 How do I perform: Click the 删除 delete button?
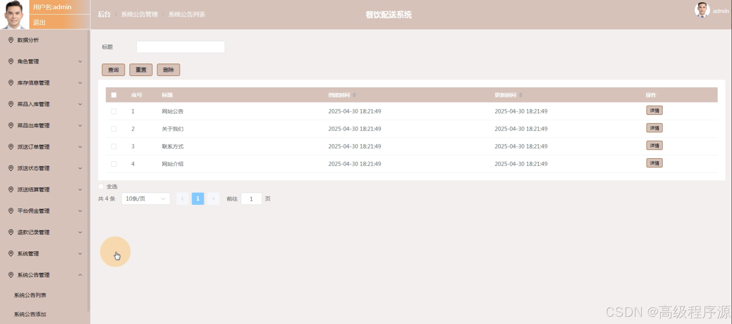[x=168, y=70]
